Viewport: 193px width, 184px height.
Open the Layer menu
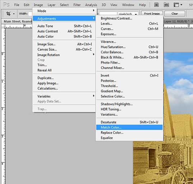[x=51, y=5]
